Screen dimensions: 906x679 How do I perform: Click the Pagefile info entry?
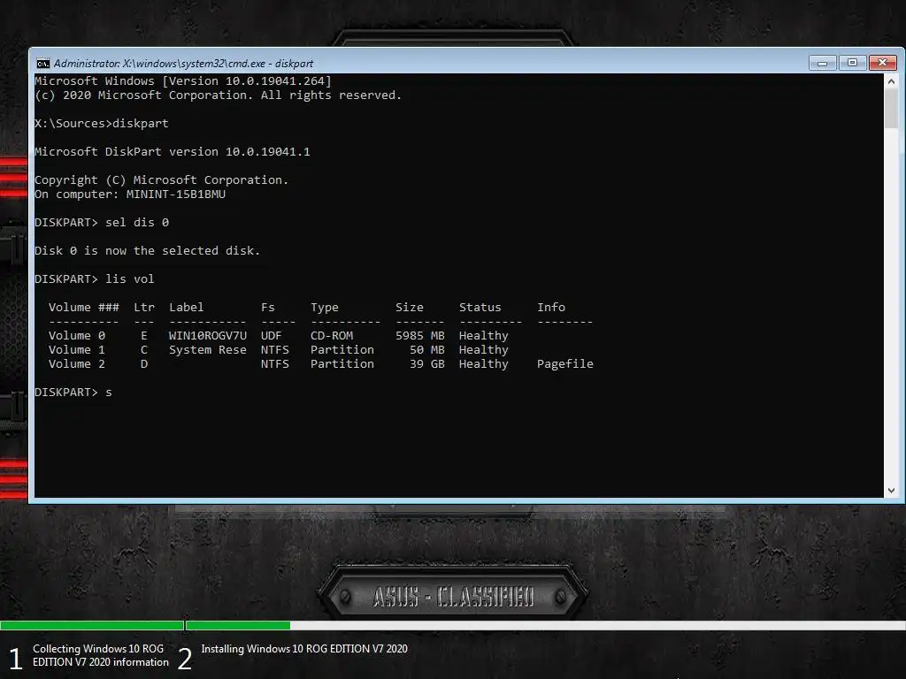click(565, 363)
